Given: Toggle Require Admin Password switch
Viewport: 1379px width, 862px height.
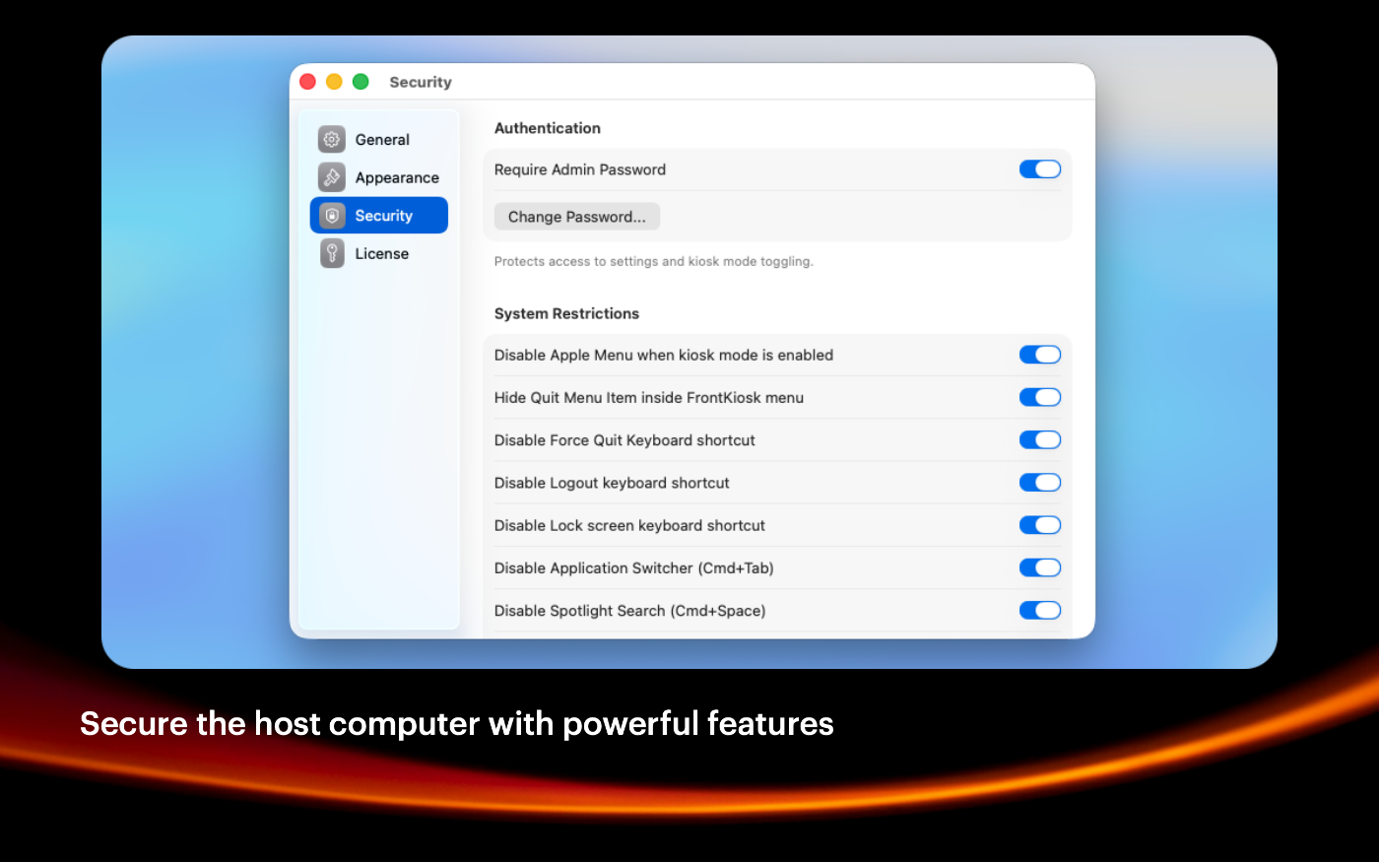Looking at the screenshot, I should point(1039,169).
